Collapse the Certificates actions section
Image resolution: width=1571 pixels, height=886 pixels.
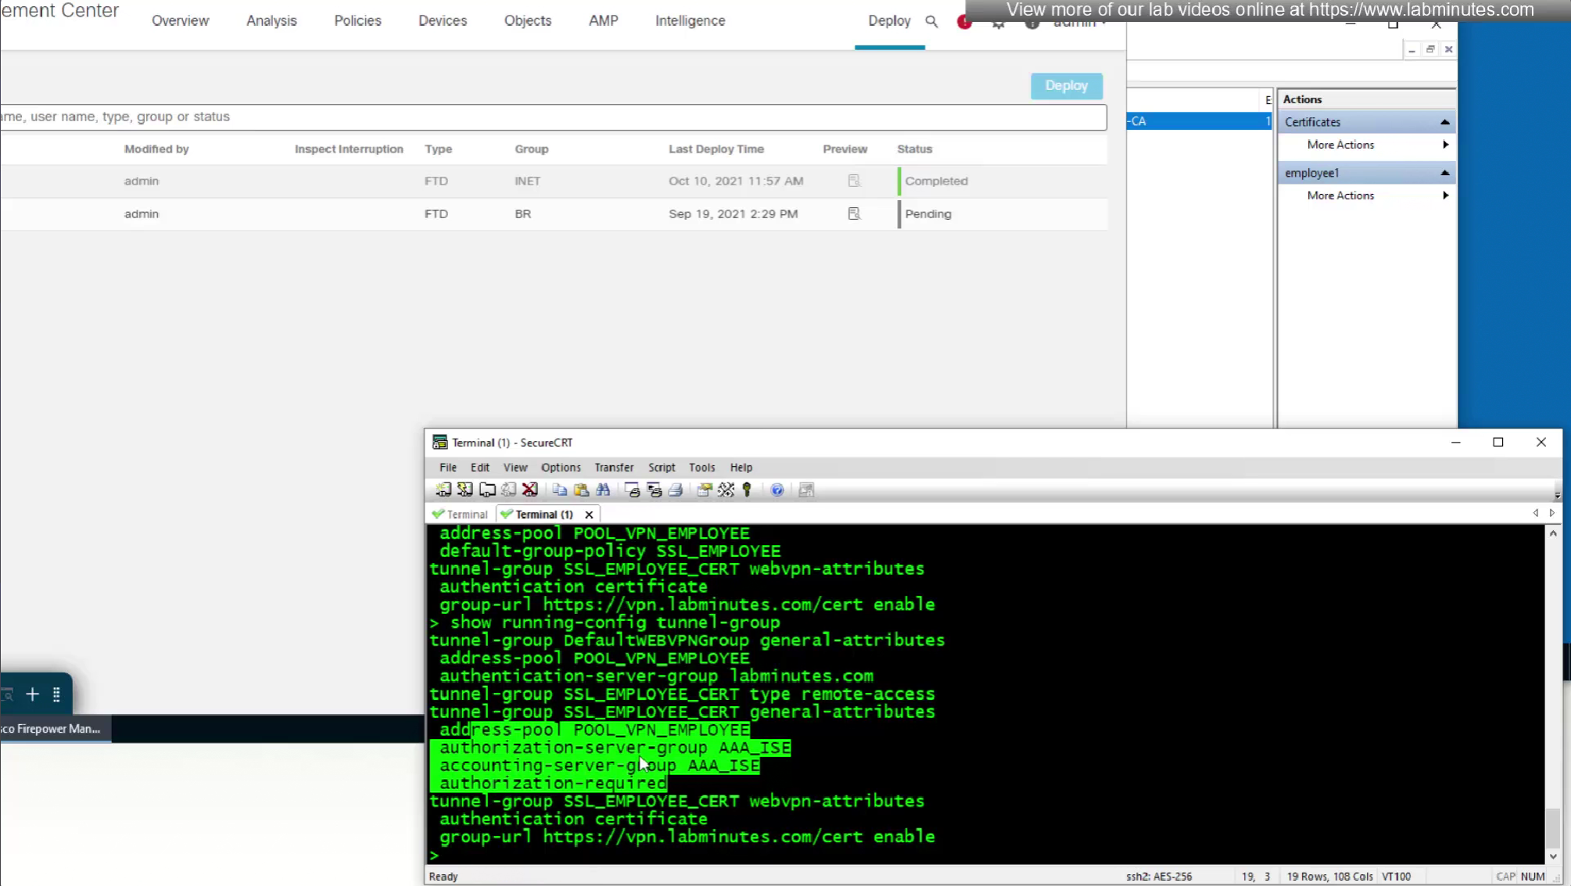[x=1444, y=122]
